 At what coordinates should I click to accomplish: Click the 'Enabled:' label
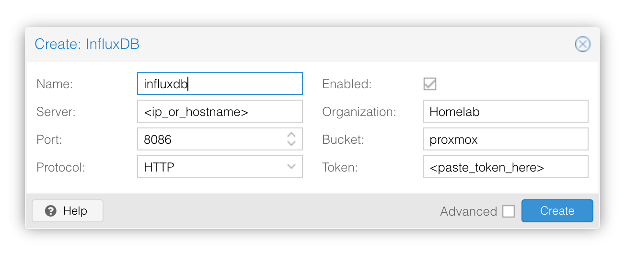point(347,84)
